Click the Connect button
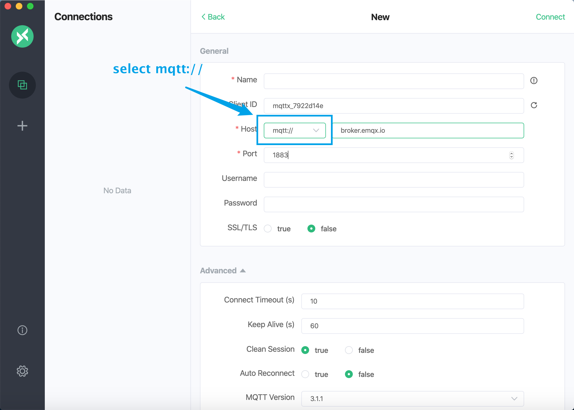This screenshot has height=410, width=574. coord(550,17)
